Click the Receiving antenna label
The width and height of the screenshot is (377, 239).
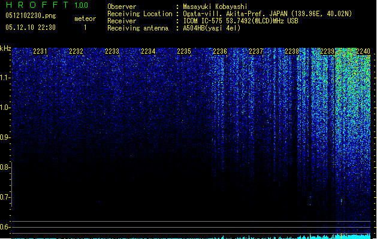[x=138, y=28]
